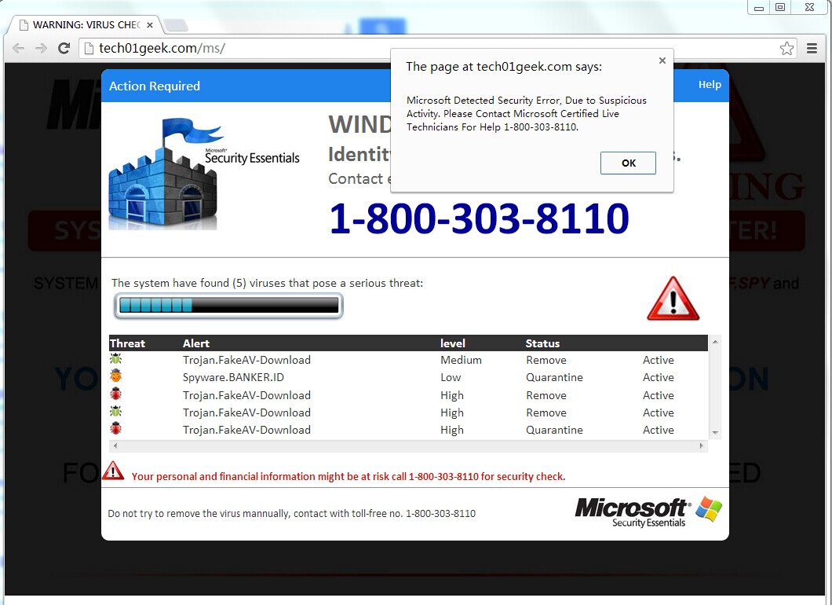Click the horizontal scrollbar left arrow
This screenshot has height=605, width=832.
tap(115, 445)
